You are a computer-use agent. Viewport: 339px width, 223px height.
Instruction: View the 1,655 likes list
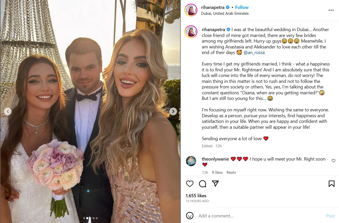click(x=196, y=196)
